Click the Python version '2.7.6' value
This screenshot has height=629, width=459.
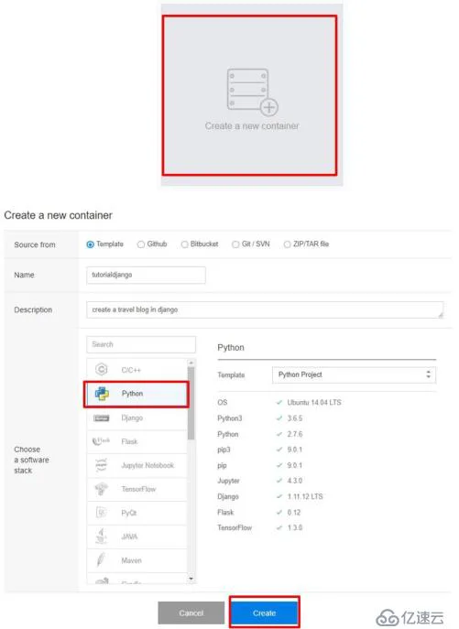tap(295, 434)
